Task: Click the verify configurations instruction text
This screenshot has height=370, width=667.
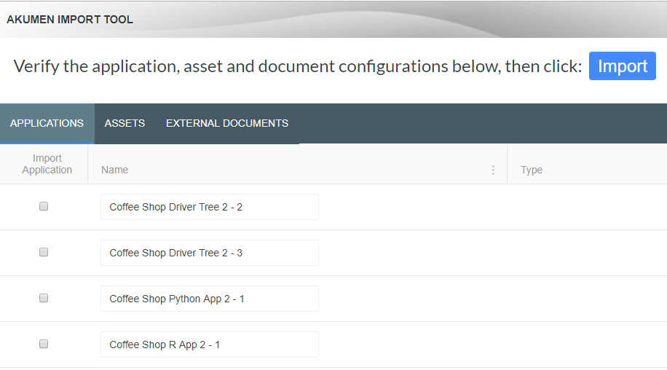Action: pyautogui.click(x=297, y=66)
